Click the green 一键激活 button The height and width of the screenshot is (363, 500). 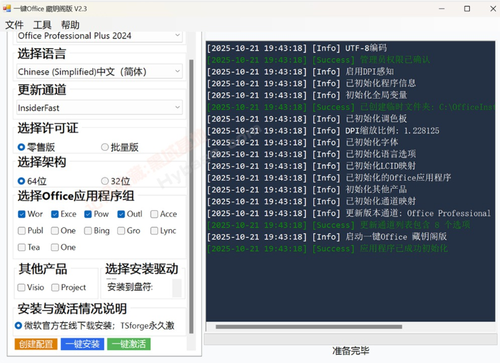pos(129,344)
